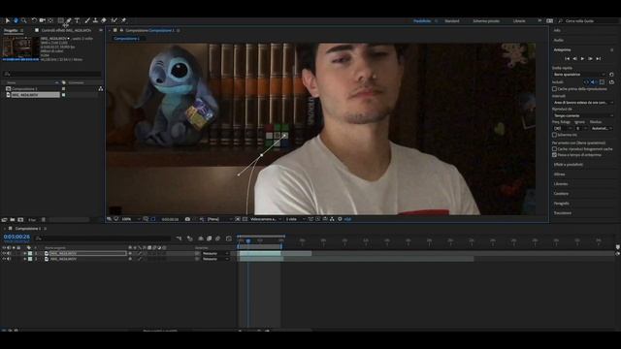Image resolution: width=621 pixels, height=349 pixels.
Task: Select the Selection arrow tool
Action: [7, 20]
